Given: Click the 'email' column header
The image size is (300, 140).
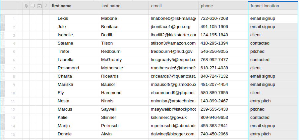Looking at the screenshot, I should pos(173,6).
